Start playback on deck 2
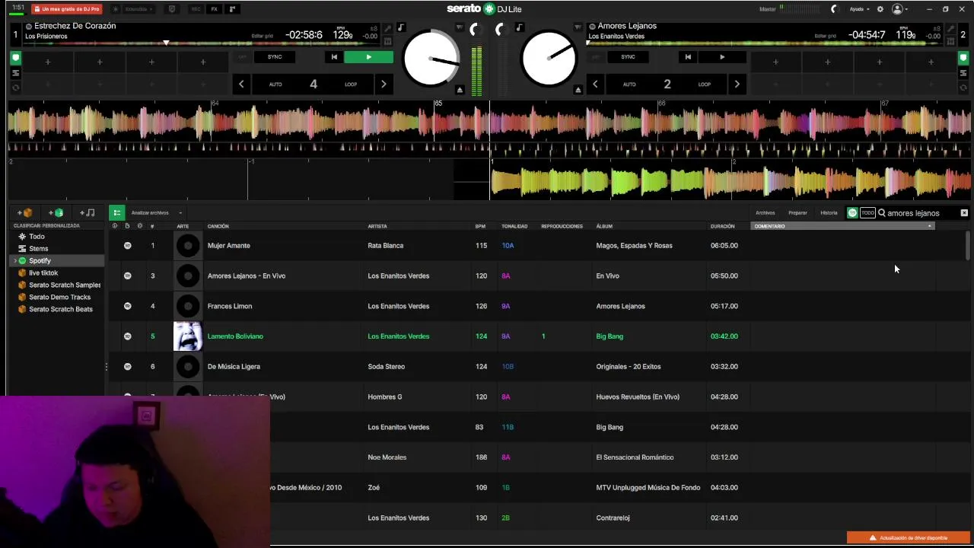974x548 pixels. 722,57
